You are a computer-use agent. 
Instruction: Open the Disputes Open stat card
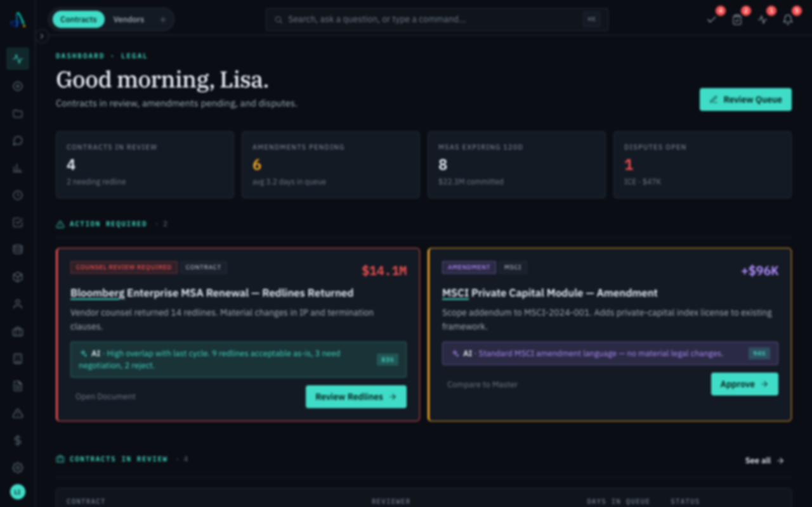tap(702, 165)
